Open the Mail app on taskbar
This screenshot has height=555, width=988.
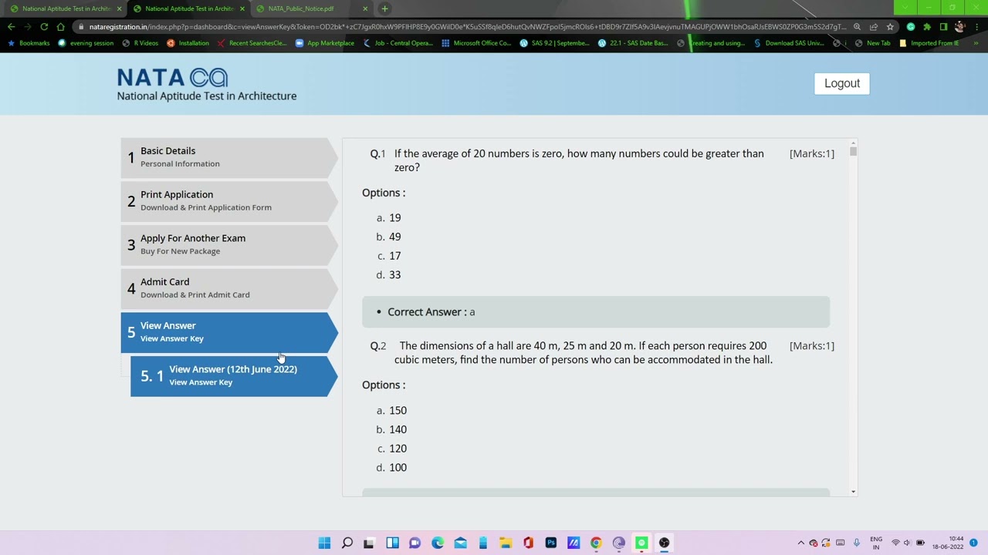460,543
